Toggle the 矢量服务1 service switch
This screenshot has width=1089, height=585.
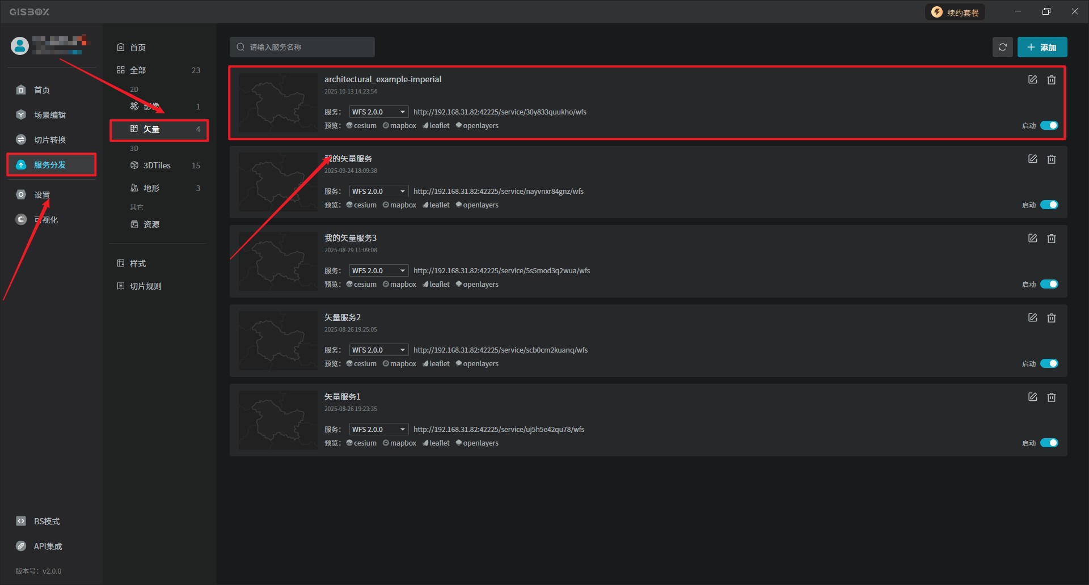click(1049, 443)
